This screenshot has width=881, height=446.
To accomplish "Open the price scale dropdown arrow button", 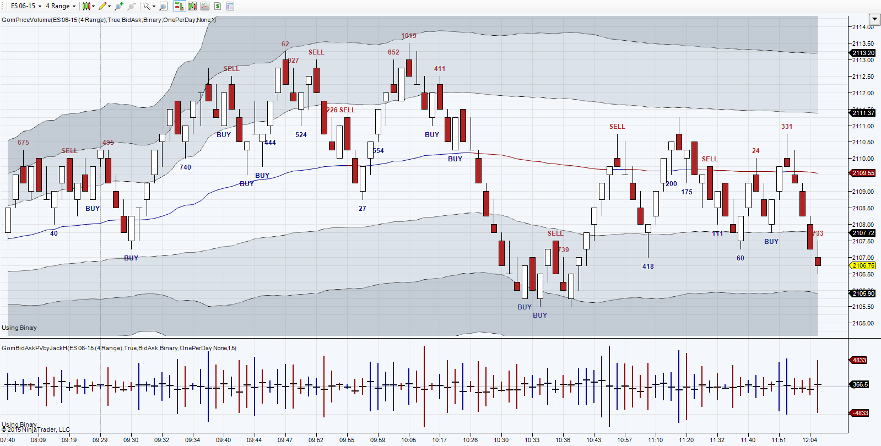I will (x=874, y=20).
